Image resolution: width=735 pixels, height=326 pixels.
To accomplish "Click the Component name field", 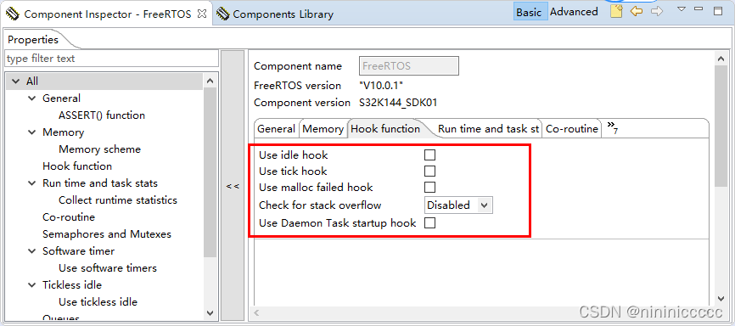I will click(x=409, y=65).
